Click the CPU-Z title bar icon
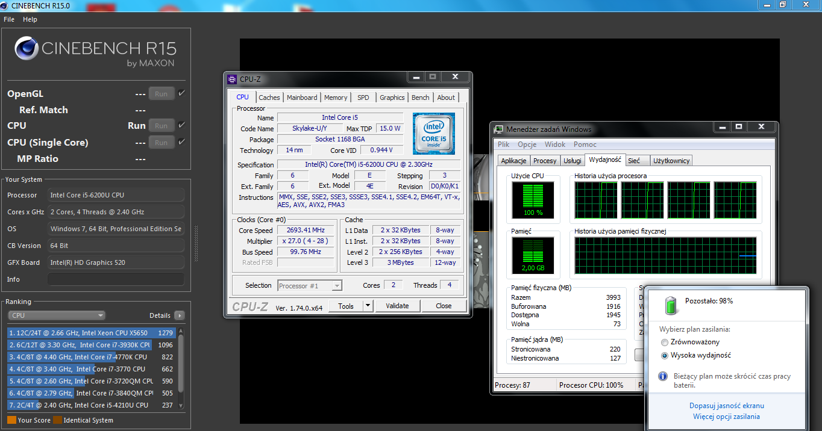 click(232, 79)
